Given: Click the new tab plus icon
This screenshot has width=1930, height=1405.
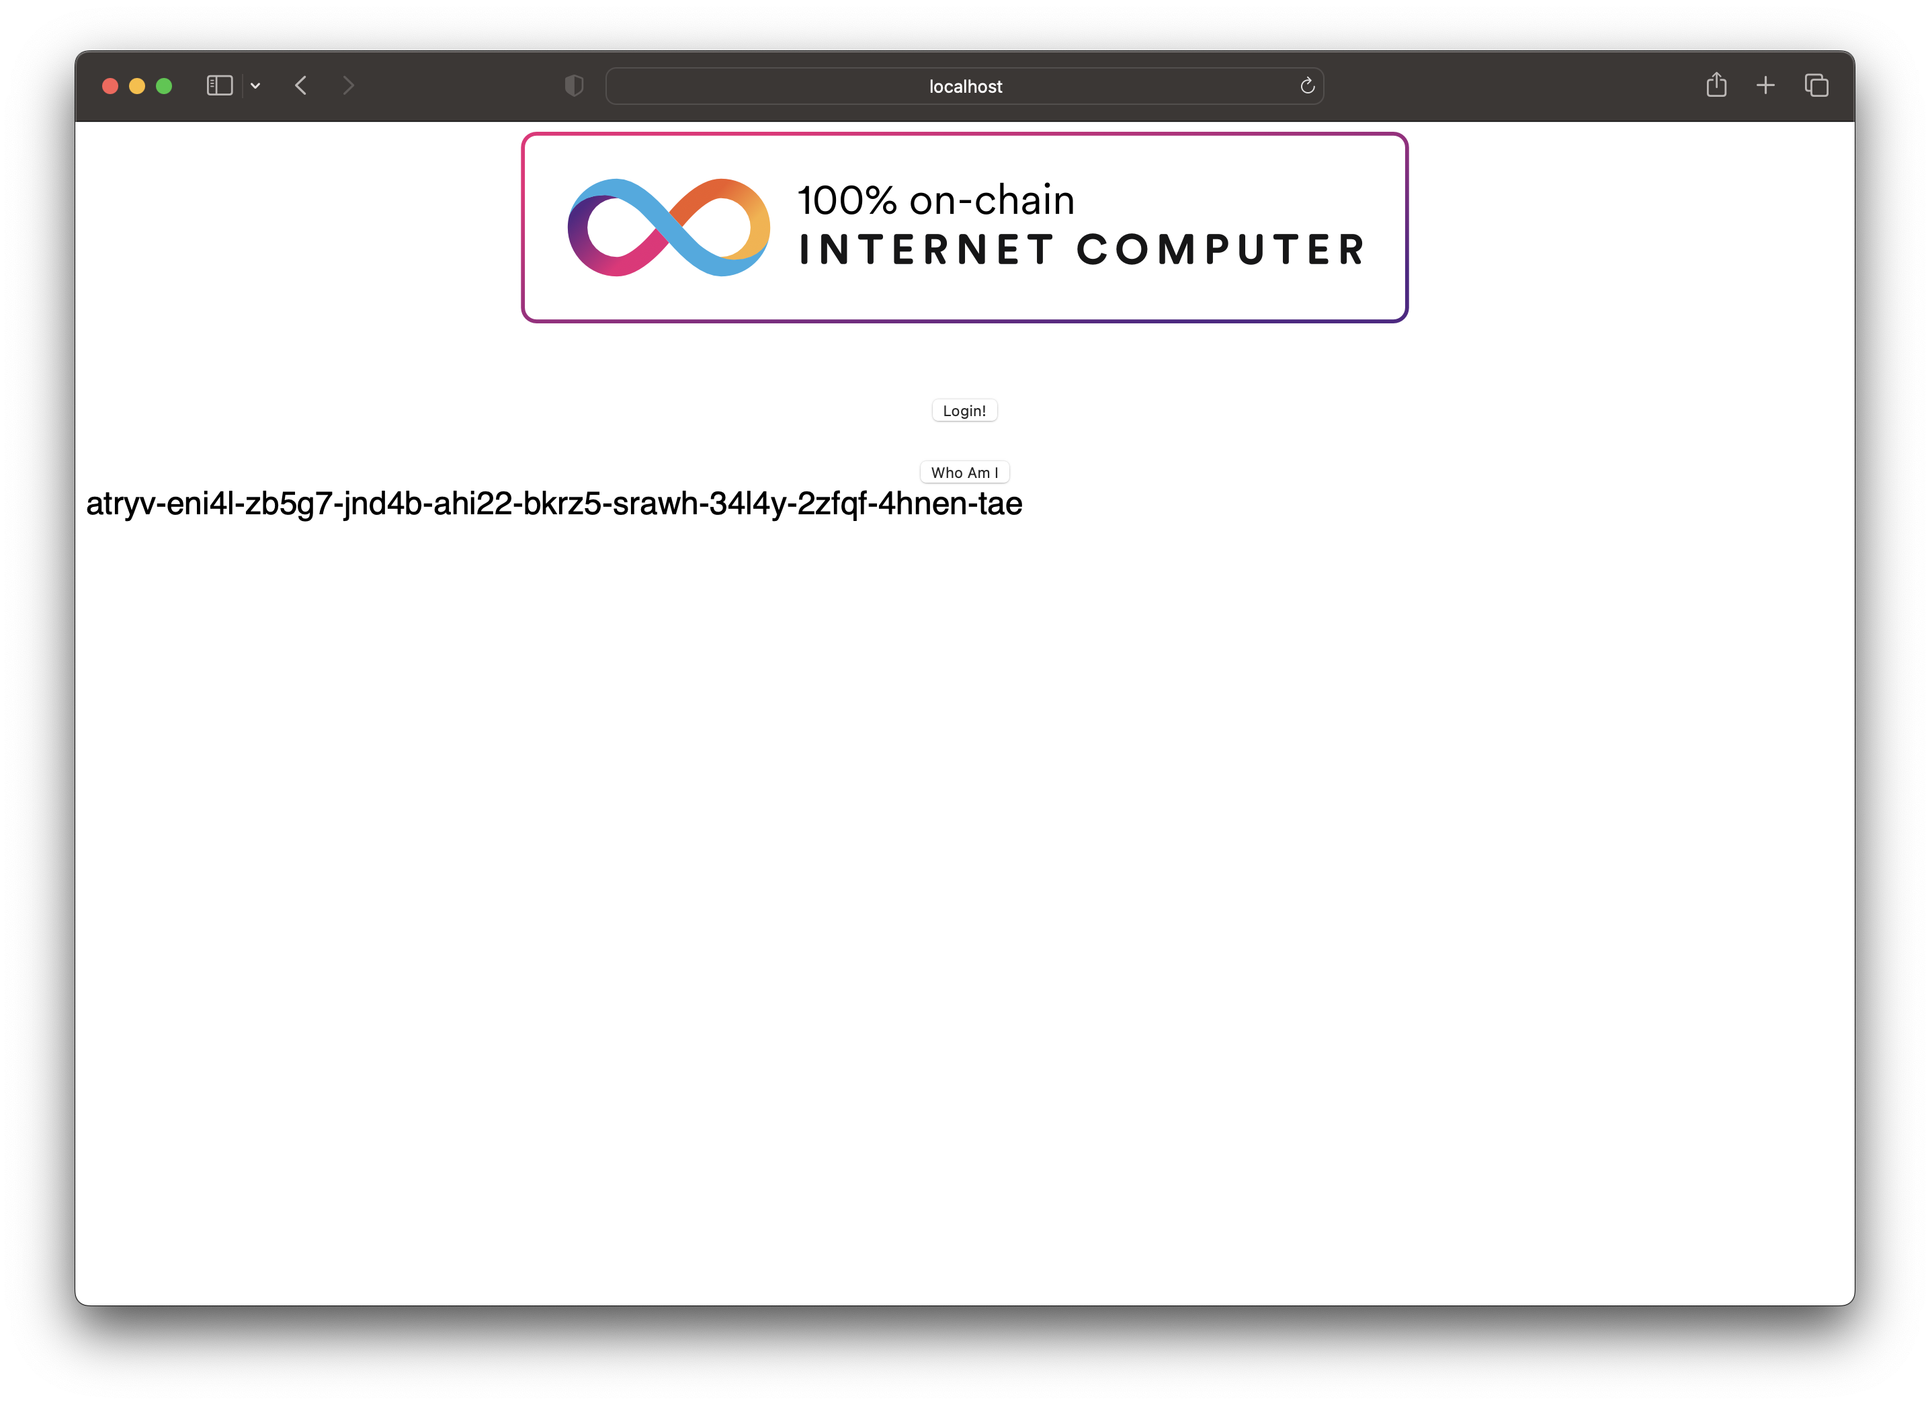Looking at the screenshot, I should click(1765, 85).
